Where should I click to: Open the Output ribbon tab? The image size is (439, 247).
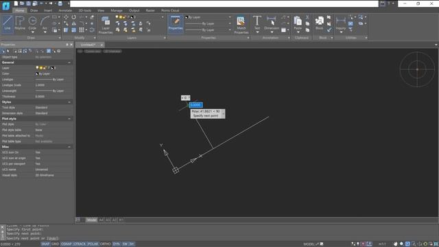tap(134, 10)
